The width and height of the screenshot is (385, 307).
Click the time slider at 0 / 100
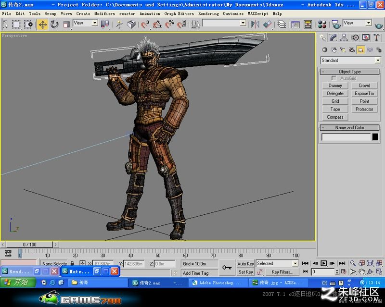[29, 245]
